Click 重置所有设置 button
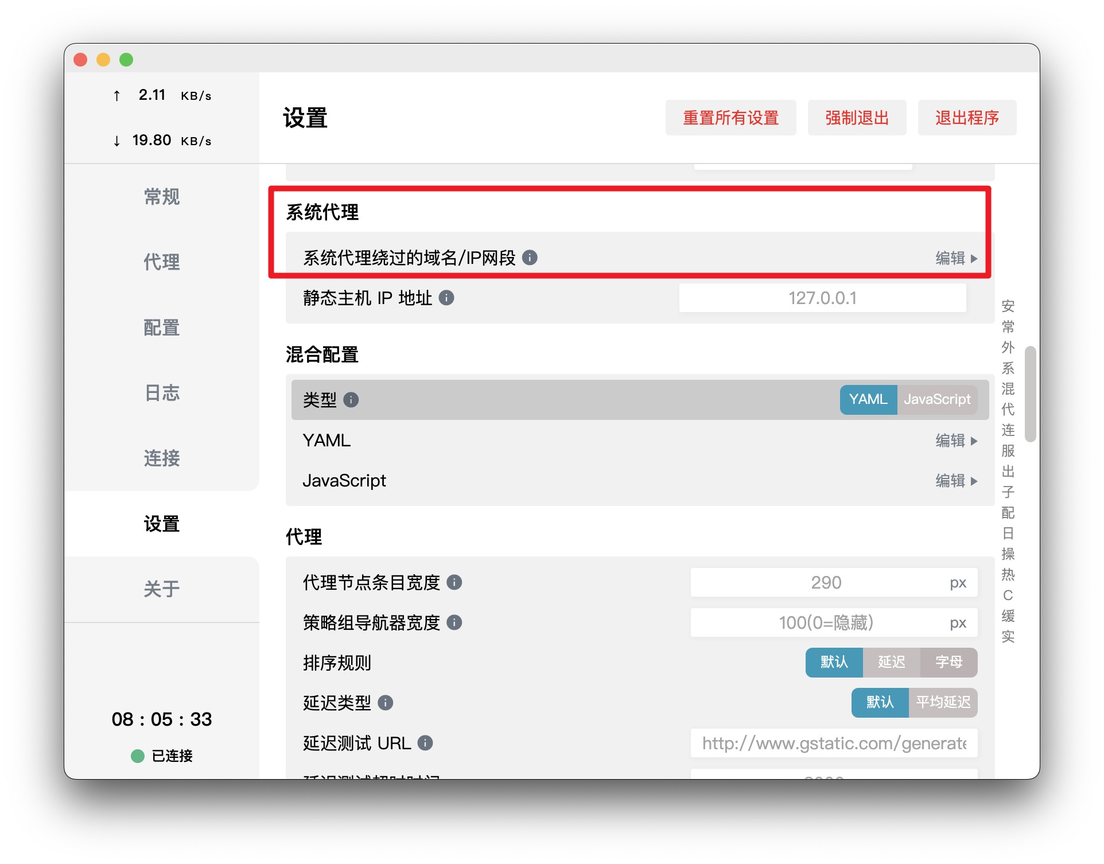 pos(730,118)
